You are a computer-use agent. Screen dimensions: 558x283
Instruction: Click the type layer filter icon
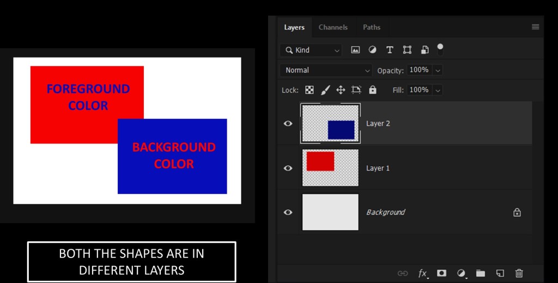pos(390,50)
